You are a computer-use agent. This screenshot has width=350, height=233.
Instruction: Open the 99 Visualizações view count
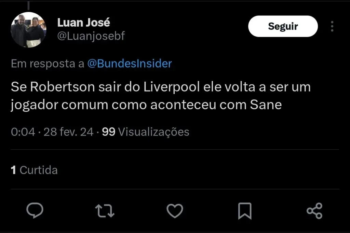click(146, 132)
